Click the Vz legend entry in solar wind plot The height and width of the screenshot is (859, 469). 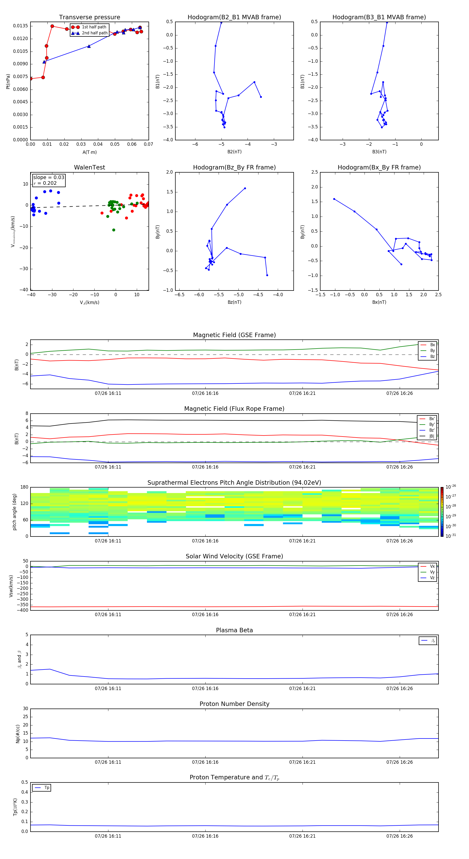tap(428, 578)
